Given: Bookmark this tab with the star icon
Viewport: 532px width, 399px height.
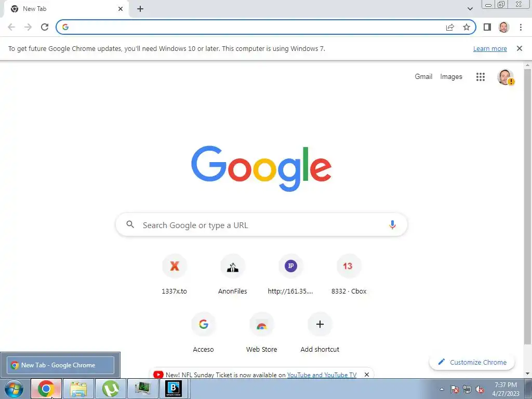Looking at the screenshot, I should click(467, 27).
